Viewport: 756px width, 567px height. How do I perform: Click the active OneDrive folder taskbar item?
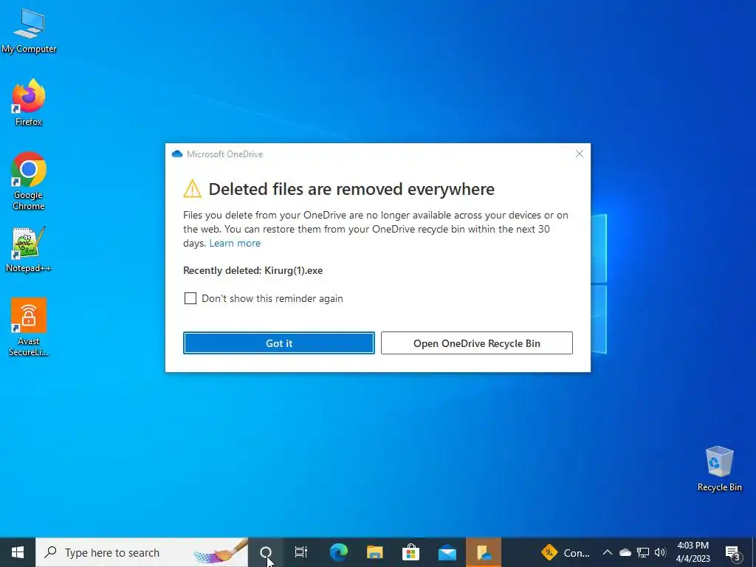click(484, 552)
